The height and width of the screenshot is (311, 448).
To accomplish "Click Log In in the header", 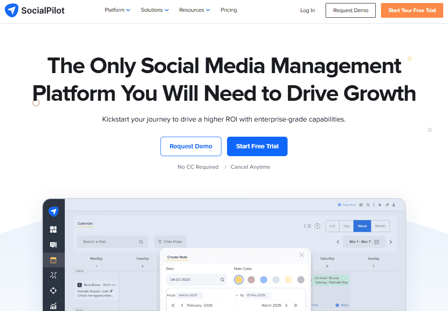I will [x=307, y=10].
